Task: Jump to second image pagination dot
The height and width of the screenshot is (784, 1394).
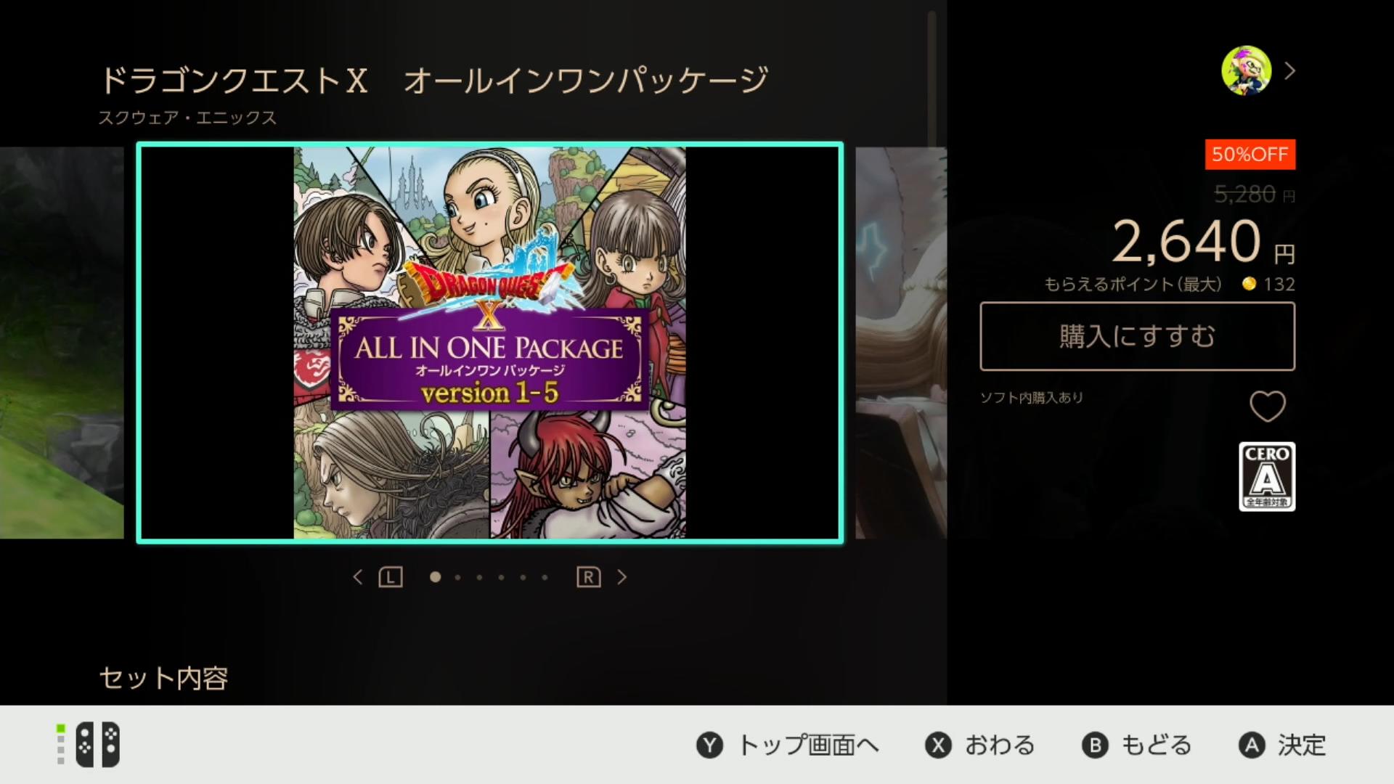Action: 457,578
